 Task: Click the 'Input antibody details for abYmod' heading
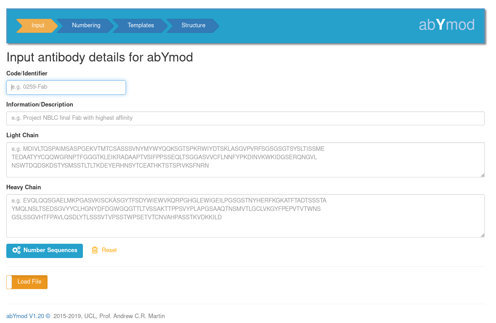(100, 57)
